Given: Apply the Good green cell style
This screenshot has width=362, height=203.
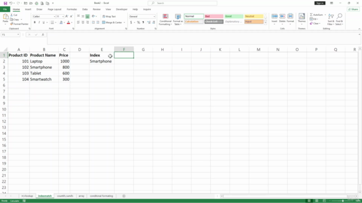Looking at the screenshot, I should (234, 16).
